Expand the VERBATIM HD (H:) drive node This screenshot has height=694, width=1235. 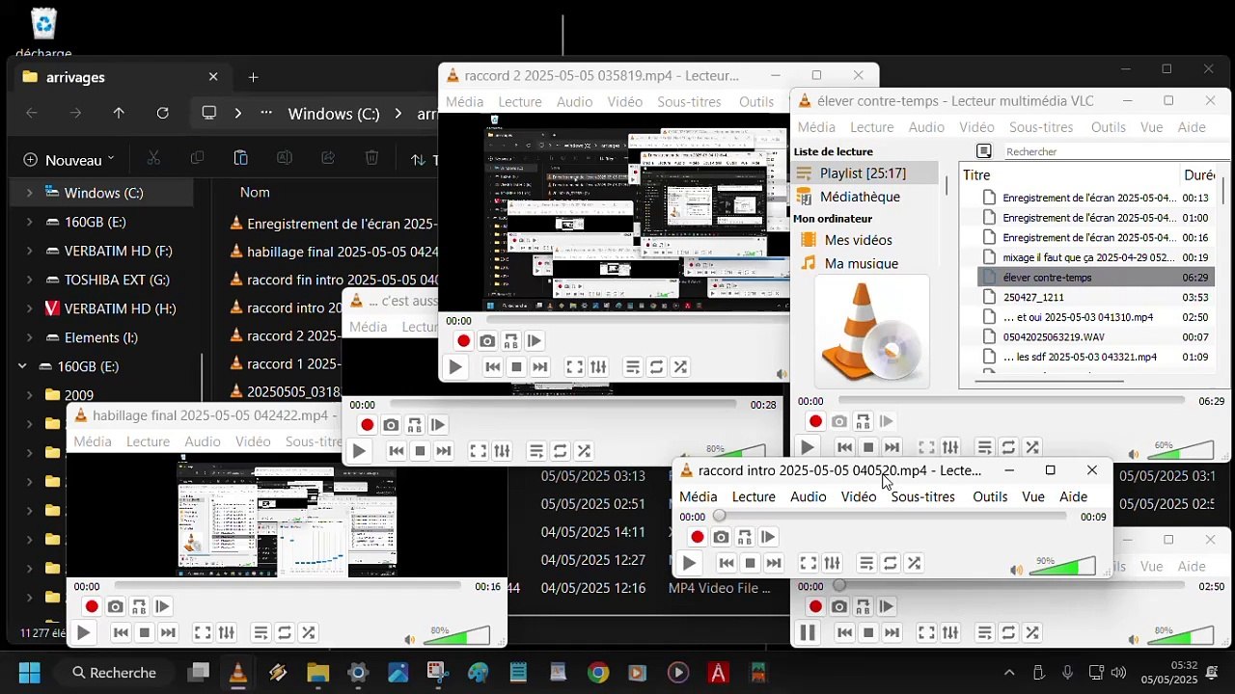coord(29,308)
